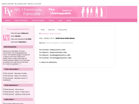The image size is (139, 104).
Task: Click the speech bubble icon beside Baby V.O.X History
Action: point(4,76)
